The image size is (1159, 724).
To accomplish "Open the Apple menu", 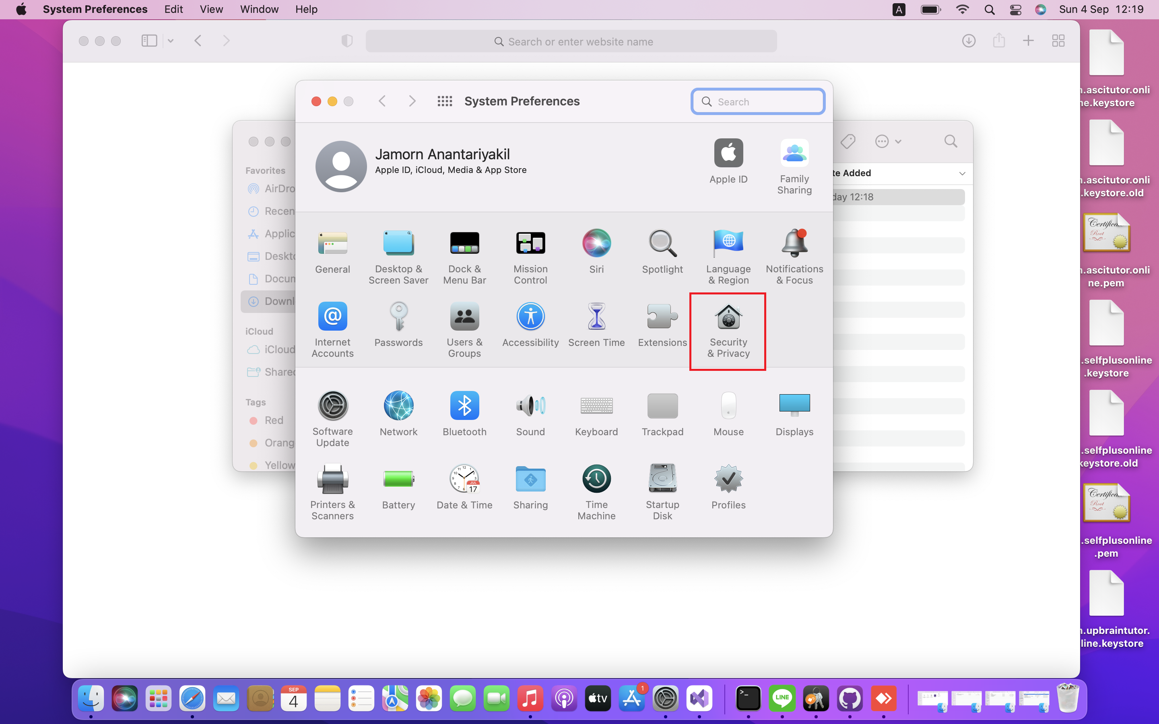I will 21,9.
